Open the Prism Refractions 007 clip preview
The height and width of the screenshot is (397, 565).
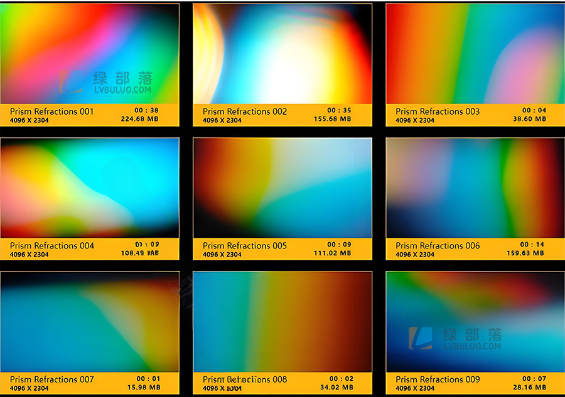pos(90,320)
